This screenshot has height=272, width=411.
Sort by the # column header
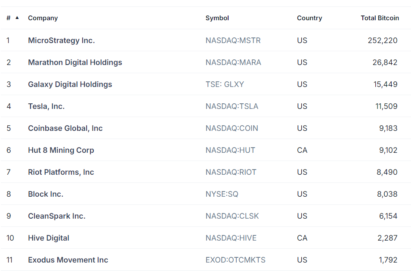[8, 18]
